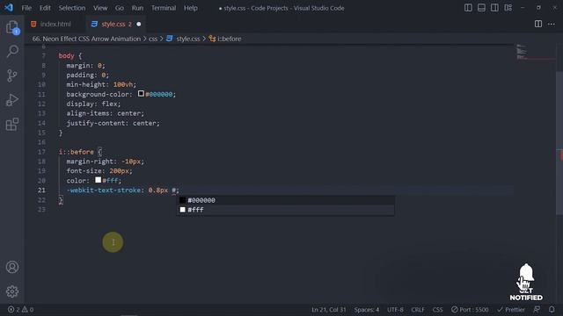Click the feedback/broadcast icon in status bar

[537, 309]
